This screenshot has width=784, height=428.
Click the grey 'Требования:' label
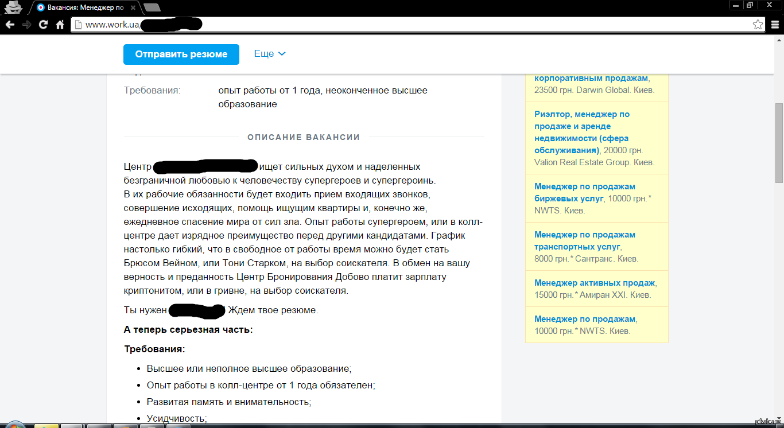click(x=152, y=91)
